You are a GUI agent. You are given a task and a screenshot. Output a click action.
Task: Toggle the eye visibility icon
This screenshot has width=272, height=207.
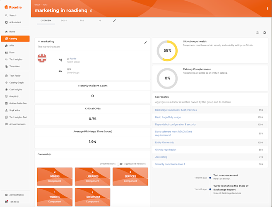(x=258, y=33)
